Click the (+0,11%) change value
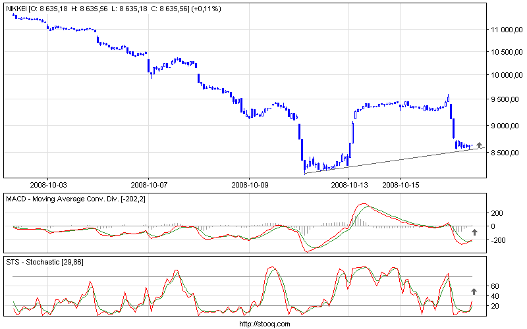The image size is (527, 329). click(206, 9)
